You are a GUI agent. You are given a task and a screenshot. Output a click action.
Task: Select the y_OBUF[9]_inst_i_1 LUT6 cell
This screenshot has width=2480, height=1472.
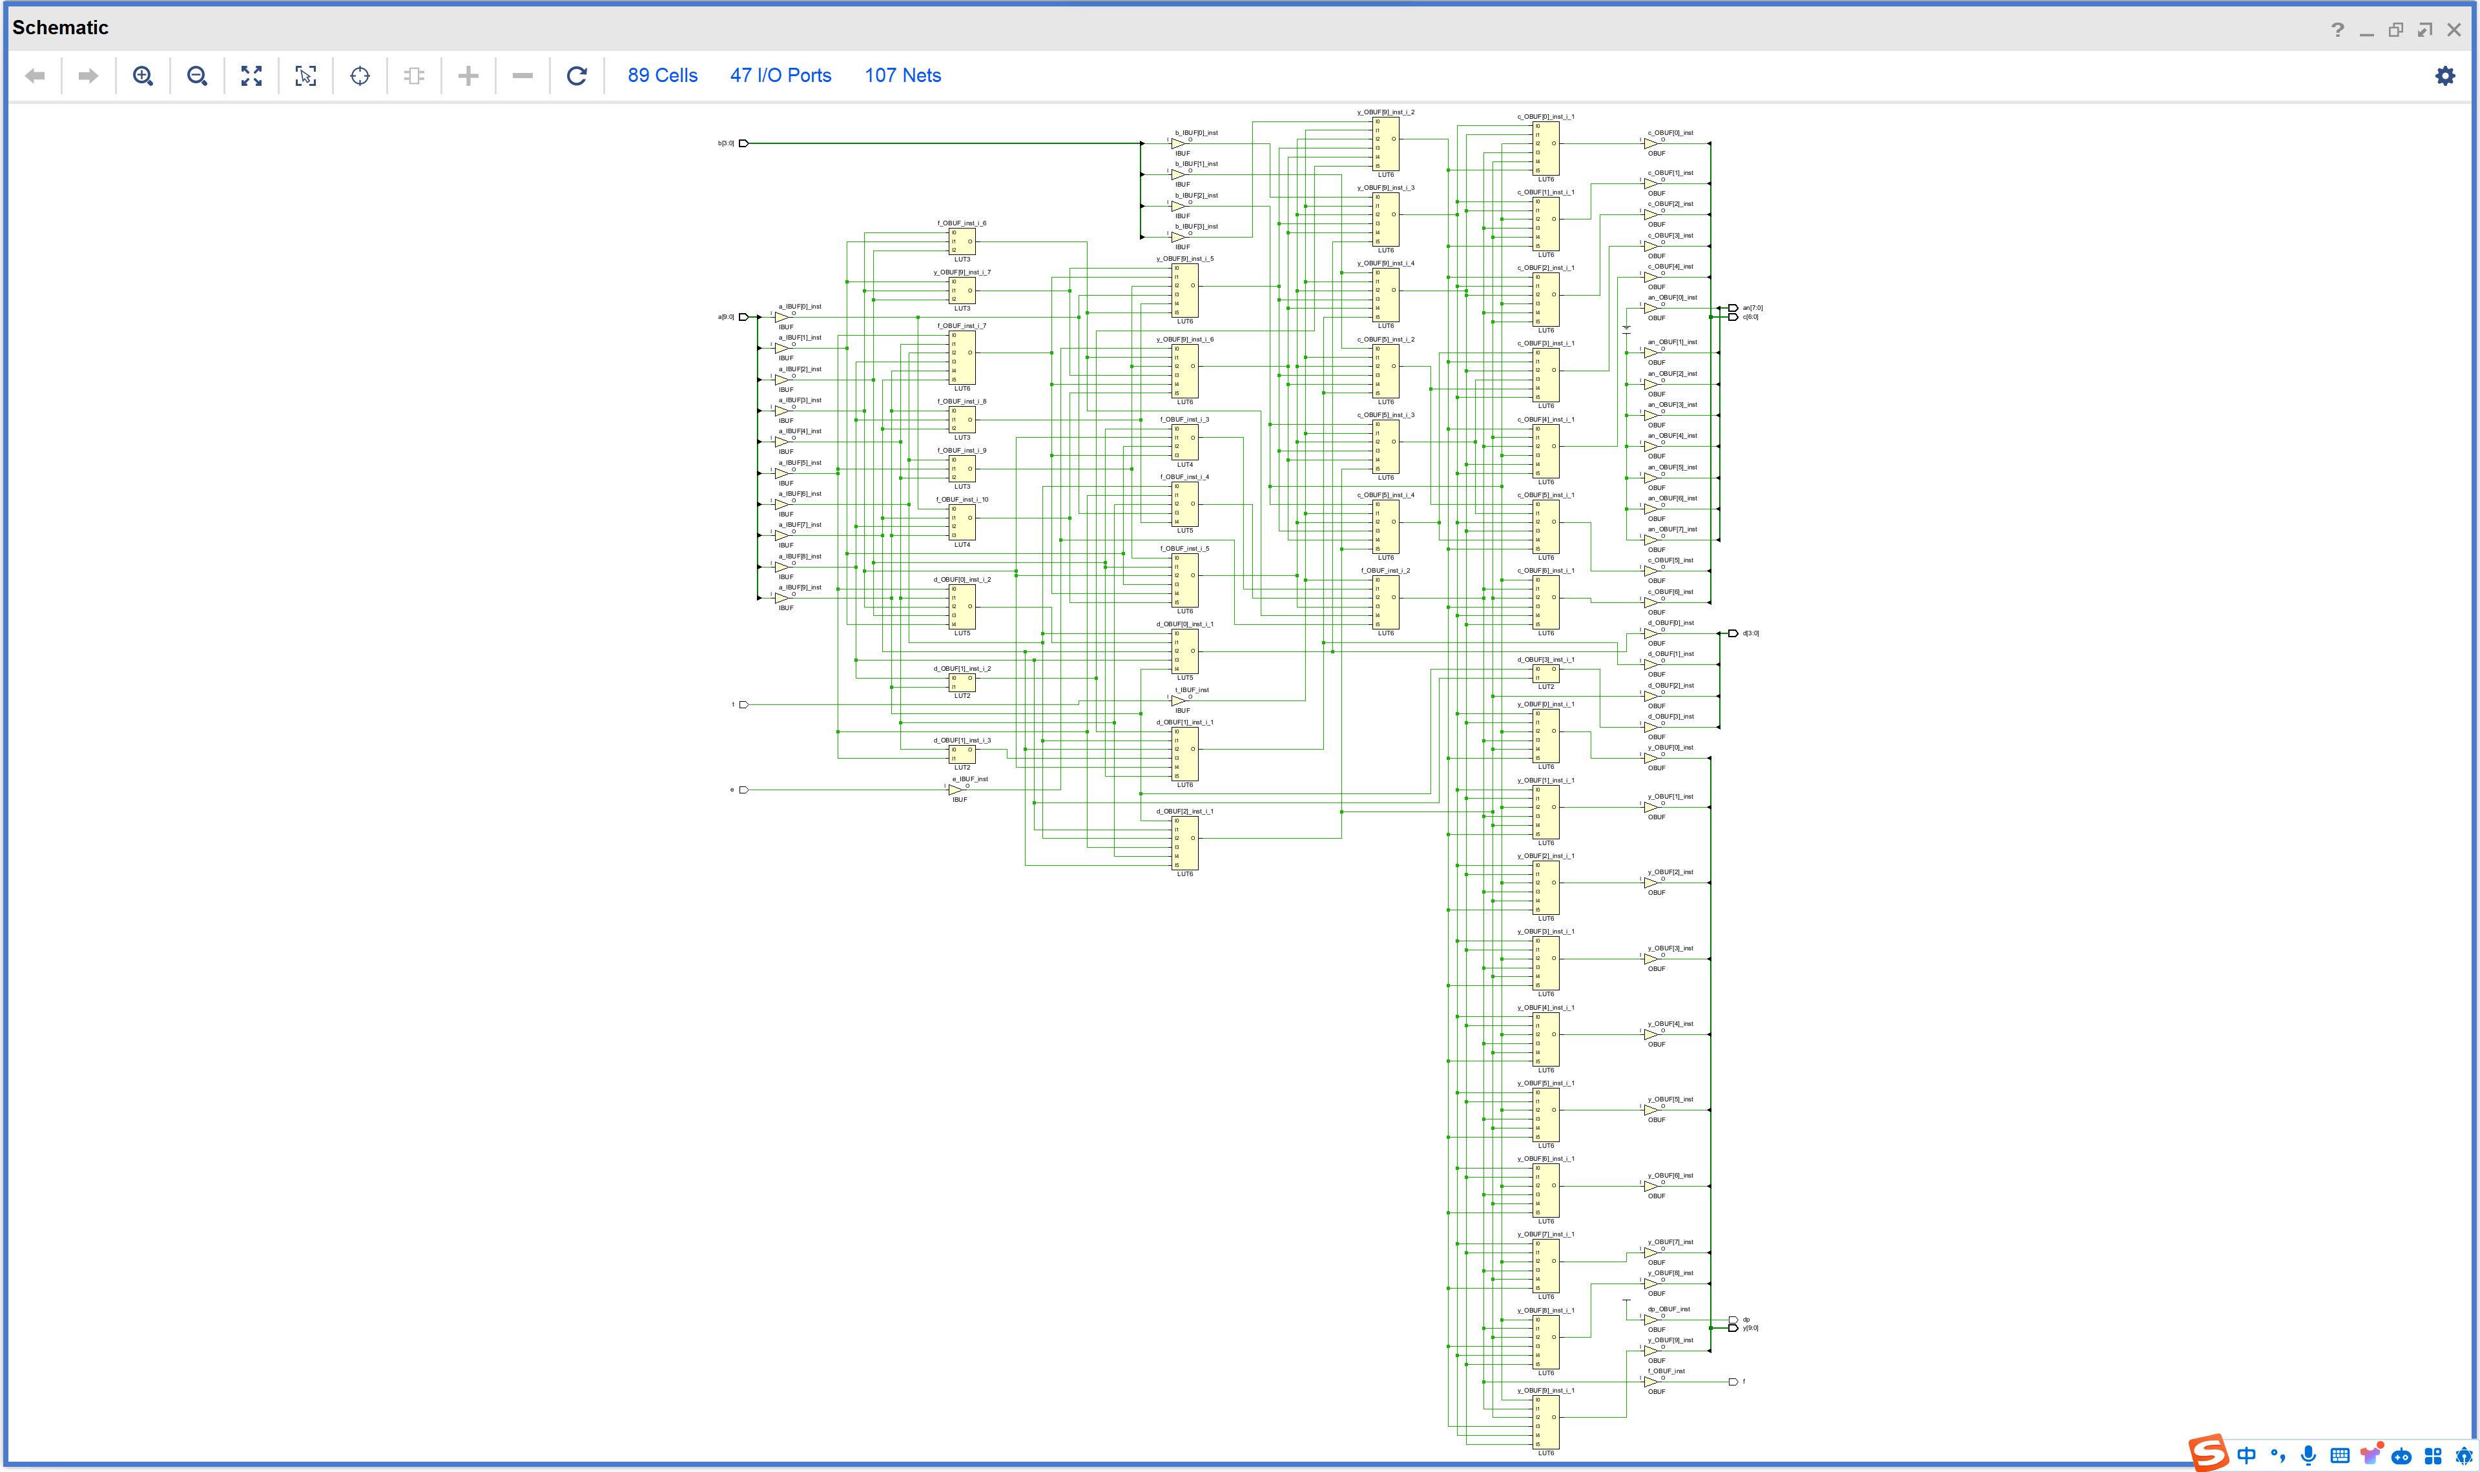1545,1422
